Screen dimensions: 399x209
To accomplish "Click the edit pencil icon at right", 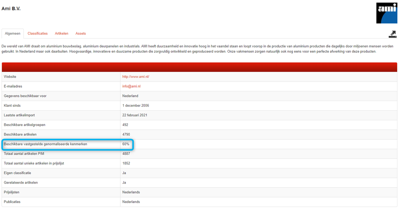I will click(392, 34).
